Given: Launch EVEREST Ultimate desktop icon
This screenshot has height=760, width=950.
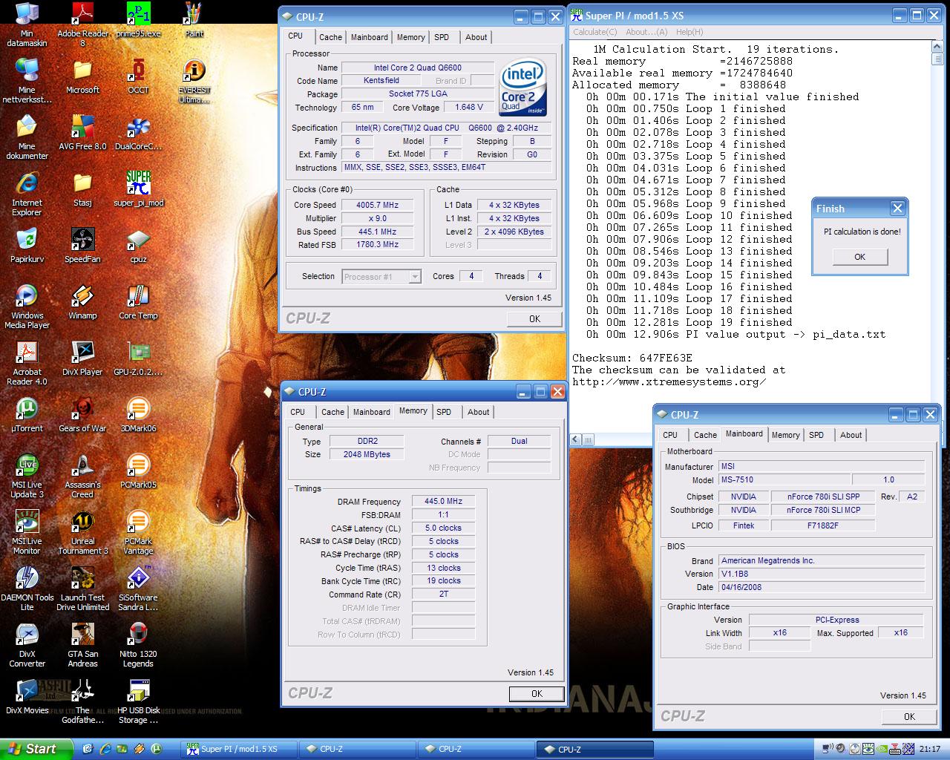Looking at the screenshot, I should [x=194, y=82].
